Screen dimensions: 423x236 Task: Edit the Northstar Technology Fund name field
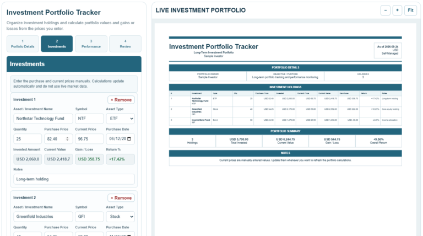pos(43,119)
